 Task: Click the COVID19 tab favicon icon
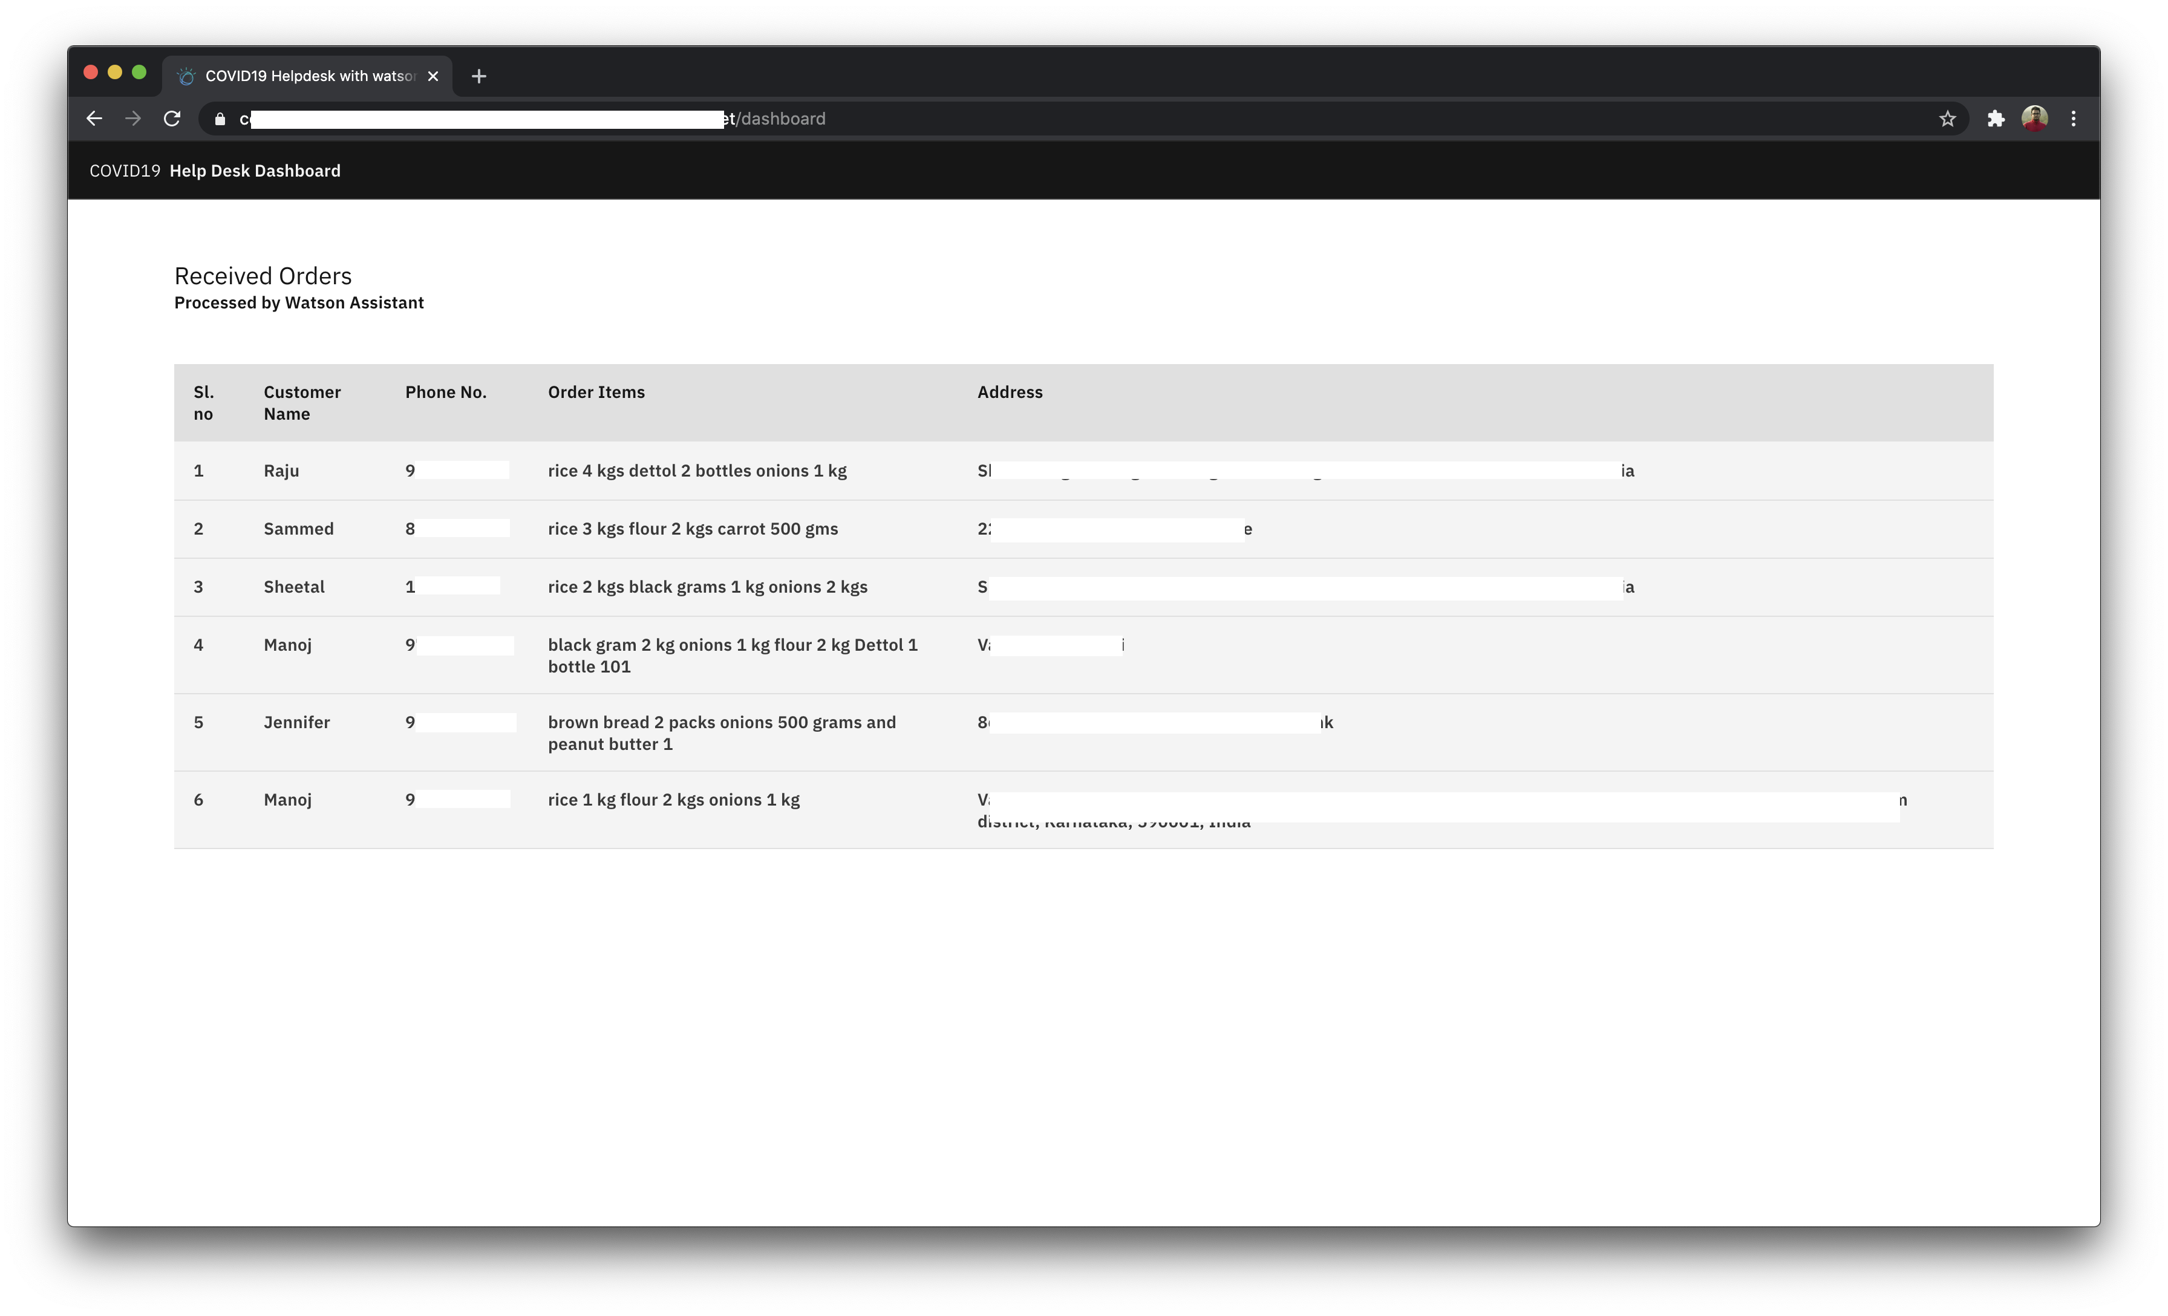[x=186, y=74]
